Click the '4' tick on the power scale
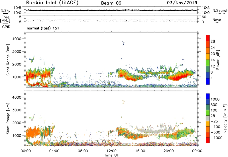228x157 pixels. coord(212,79)
